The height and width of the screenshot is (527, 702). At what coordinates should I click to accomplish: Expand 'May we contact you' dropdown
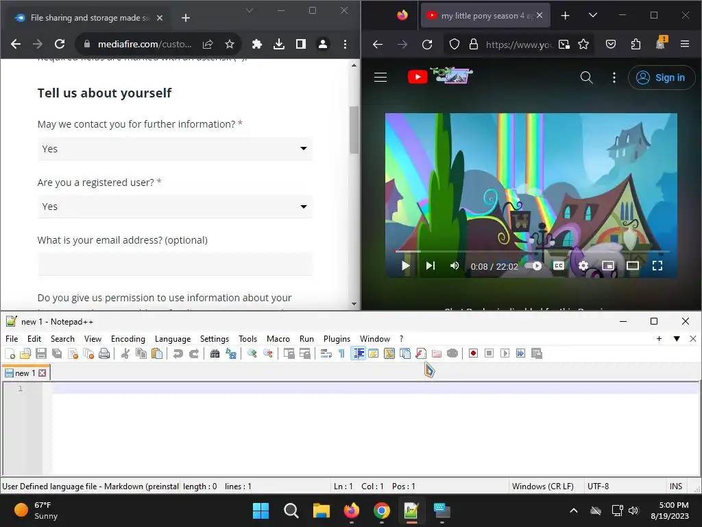pos(175,149)
